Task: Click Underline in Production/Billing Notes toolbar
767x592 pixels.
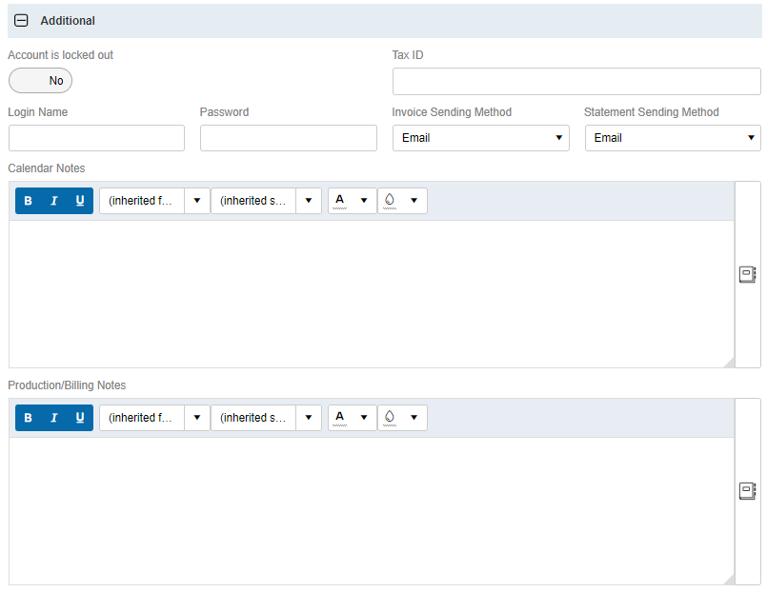Action: [x=80, y=418]
